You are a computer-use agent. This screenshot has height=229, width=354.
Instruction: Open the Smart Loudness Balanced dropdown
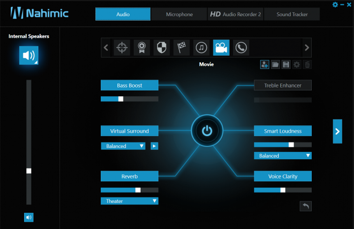click(x=283, y=156)
